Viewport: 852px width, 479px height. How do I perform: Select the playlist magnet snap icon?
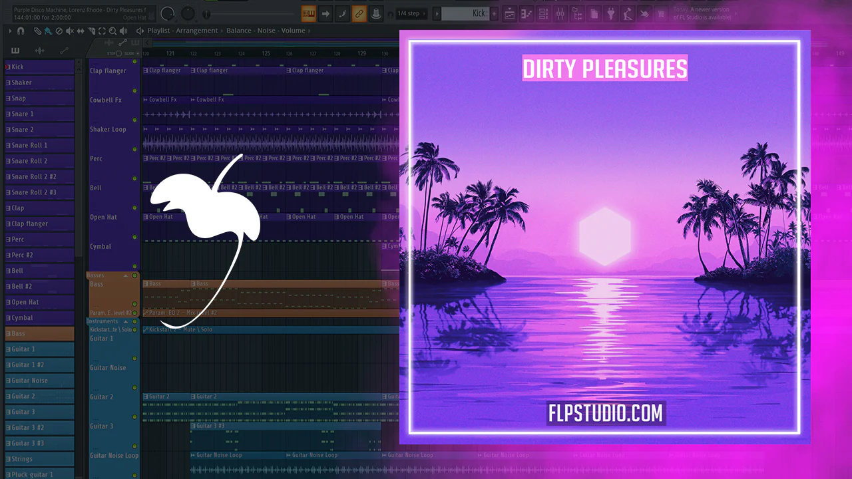click(21, 31)
